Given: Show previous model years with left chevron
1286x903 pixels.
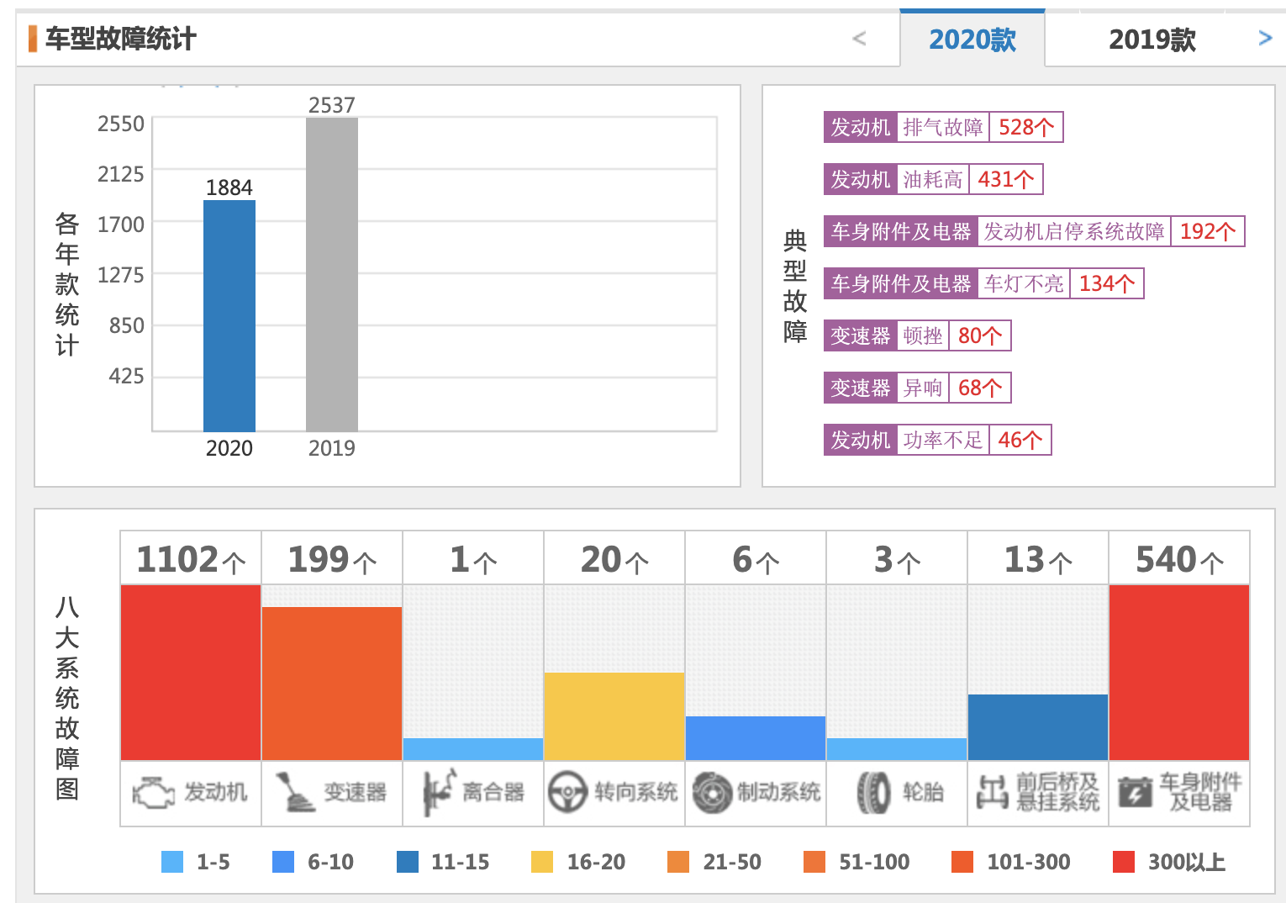Looking at the screenshot, I should pyautogui.click(x=859, y=38).
